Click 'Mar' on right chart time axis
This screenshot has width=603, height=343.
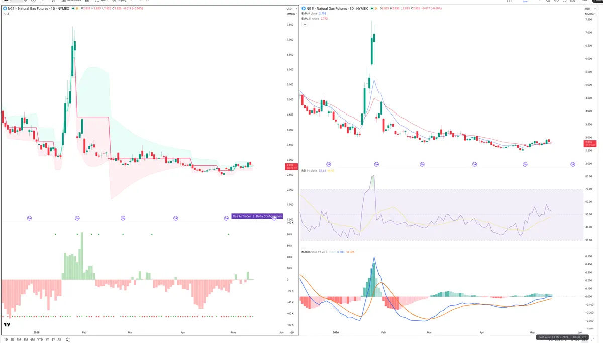[429, 332]
